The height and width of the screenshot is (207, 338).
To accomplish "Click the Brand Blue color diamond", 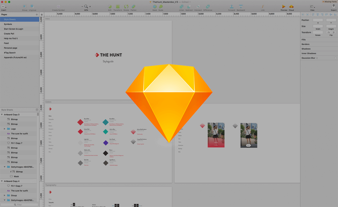I will (105, 122).
